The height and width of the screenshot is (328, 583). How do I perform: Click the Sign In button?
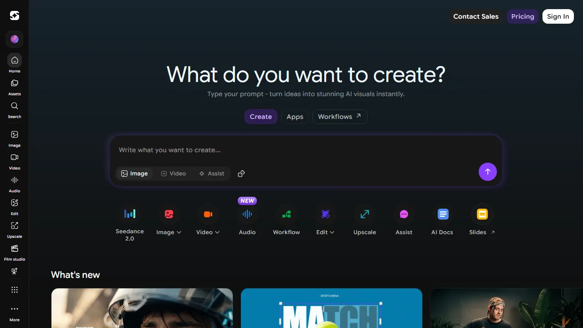tap(558, 16)
